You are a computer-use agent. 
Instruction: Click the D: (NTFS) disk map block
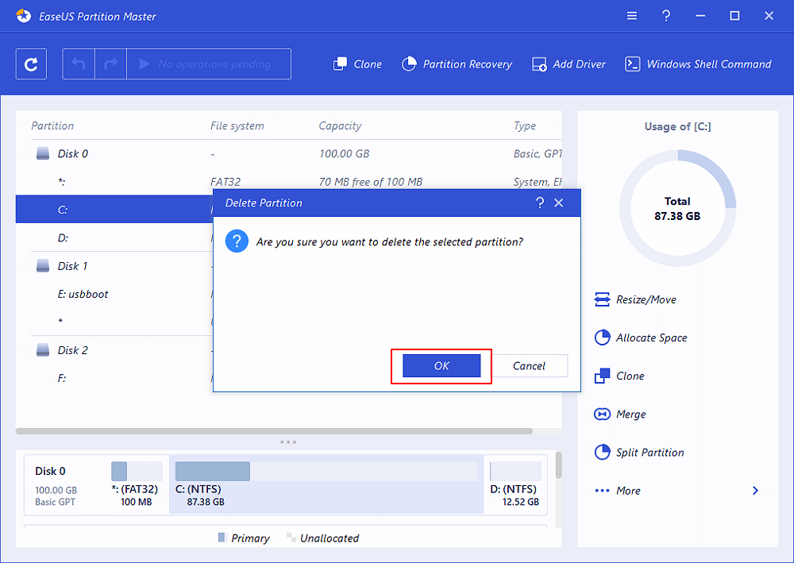(x=515, y=484)
